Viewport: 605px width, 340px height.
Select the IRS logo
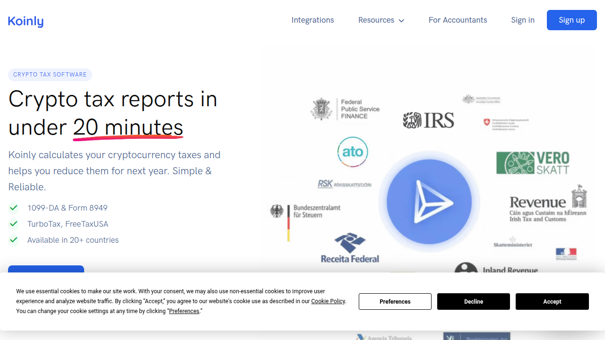click(x=428, y=120)
